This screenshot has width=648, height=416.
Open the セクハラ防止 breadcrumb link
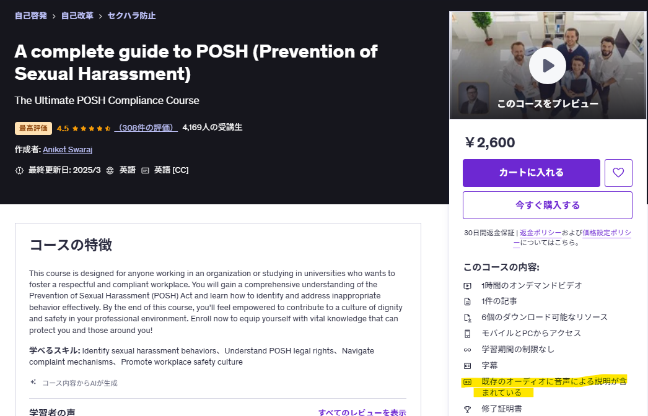click(x=131, y=15)
